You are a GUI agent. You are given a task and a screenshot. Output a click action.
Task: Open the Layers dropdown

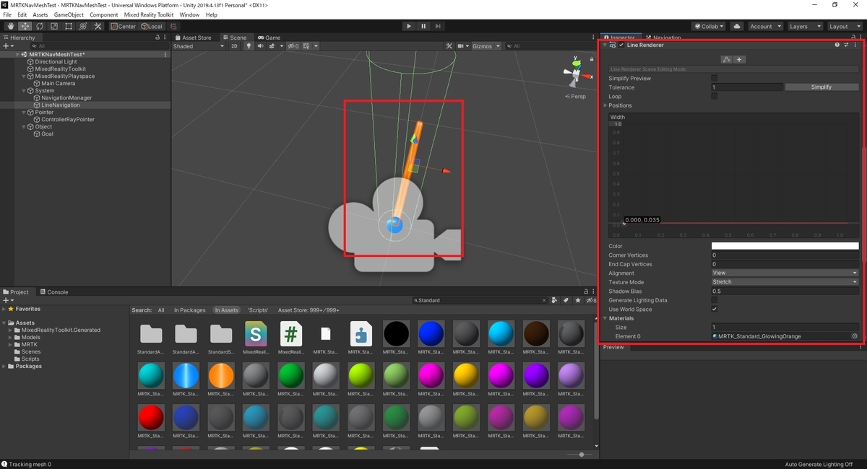pos(805,26)
